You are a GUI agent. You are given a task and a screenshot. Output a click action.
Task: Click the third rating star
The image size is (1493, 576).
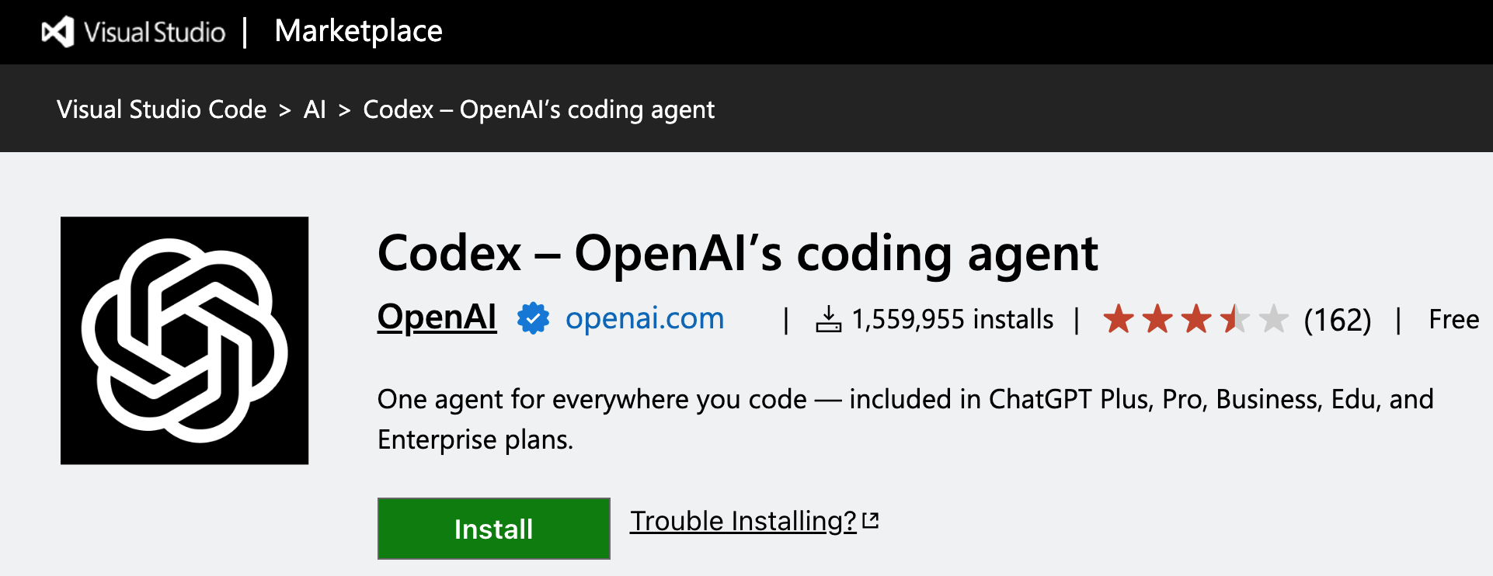click(1196, 319)
